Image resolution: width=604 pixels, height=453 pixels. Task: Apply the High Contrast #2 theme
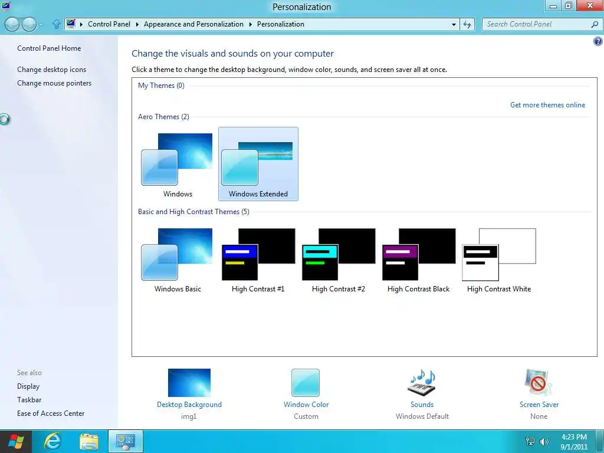pos(338,260)
